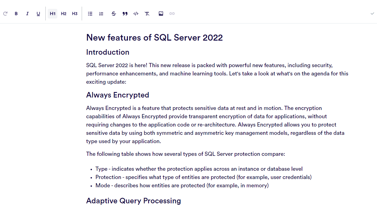
Task: Set the H3 heading level
Action: (x=75, y=14)
